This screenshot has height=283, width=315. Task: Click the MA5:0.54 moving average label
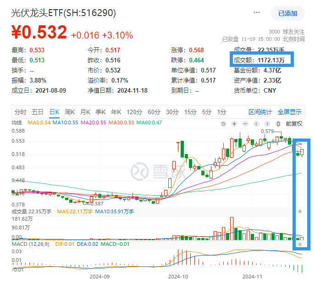point(39,122)
